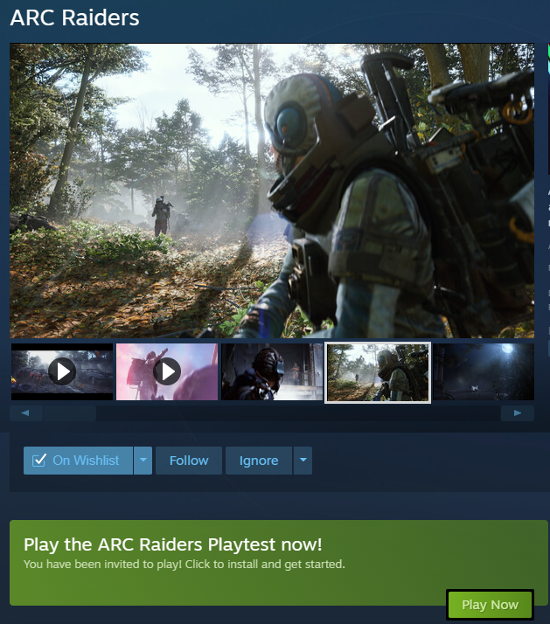
Task: Play the first trailer video thumbnail
Action: coord(62,371)
